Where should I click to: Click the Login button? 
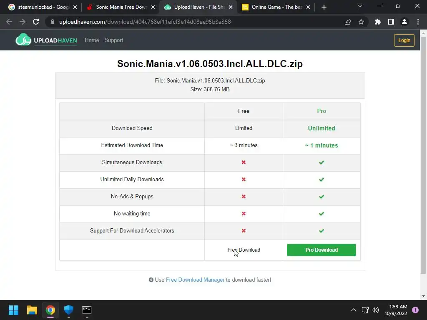point(404,40)
